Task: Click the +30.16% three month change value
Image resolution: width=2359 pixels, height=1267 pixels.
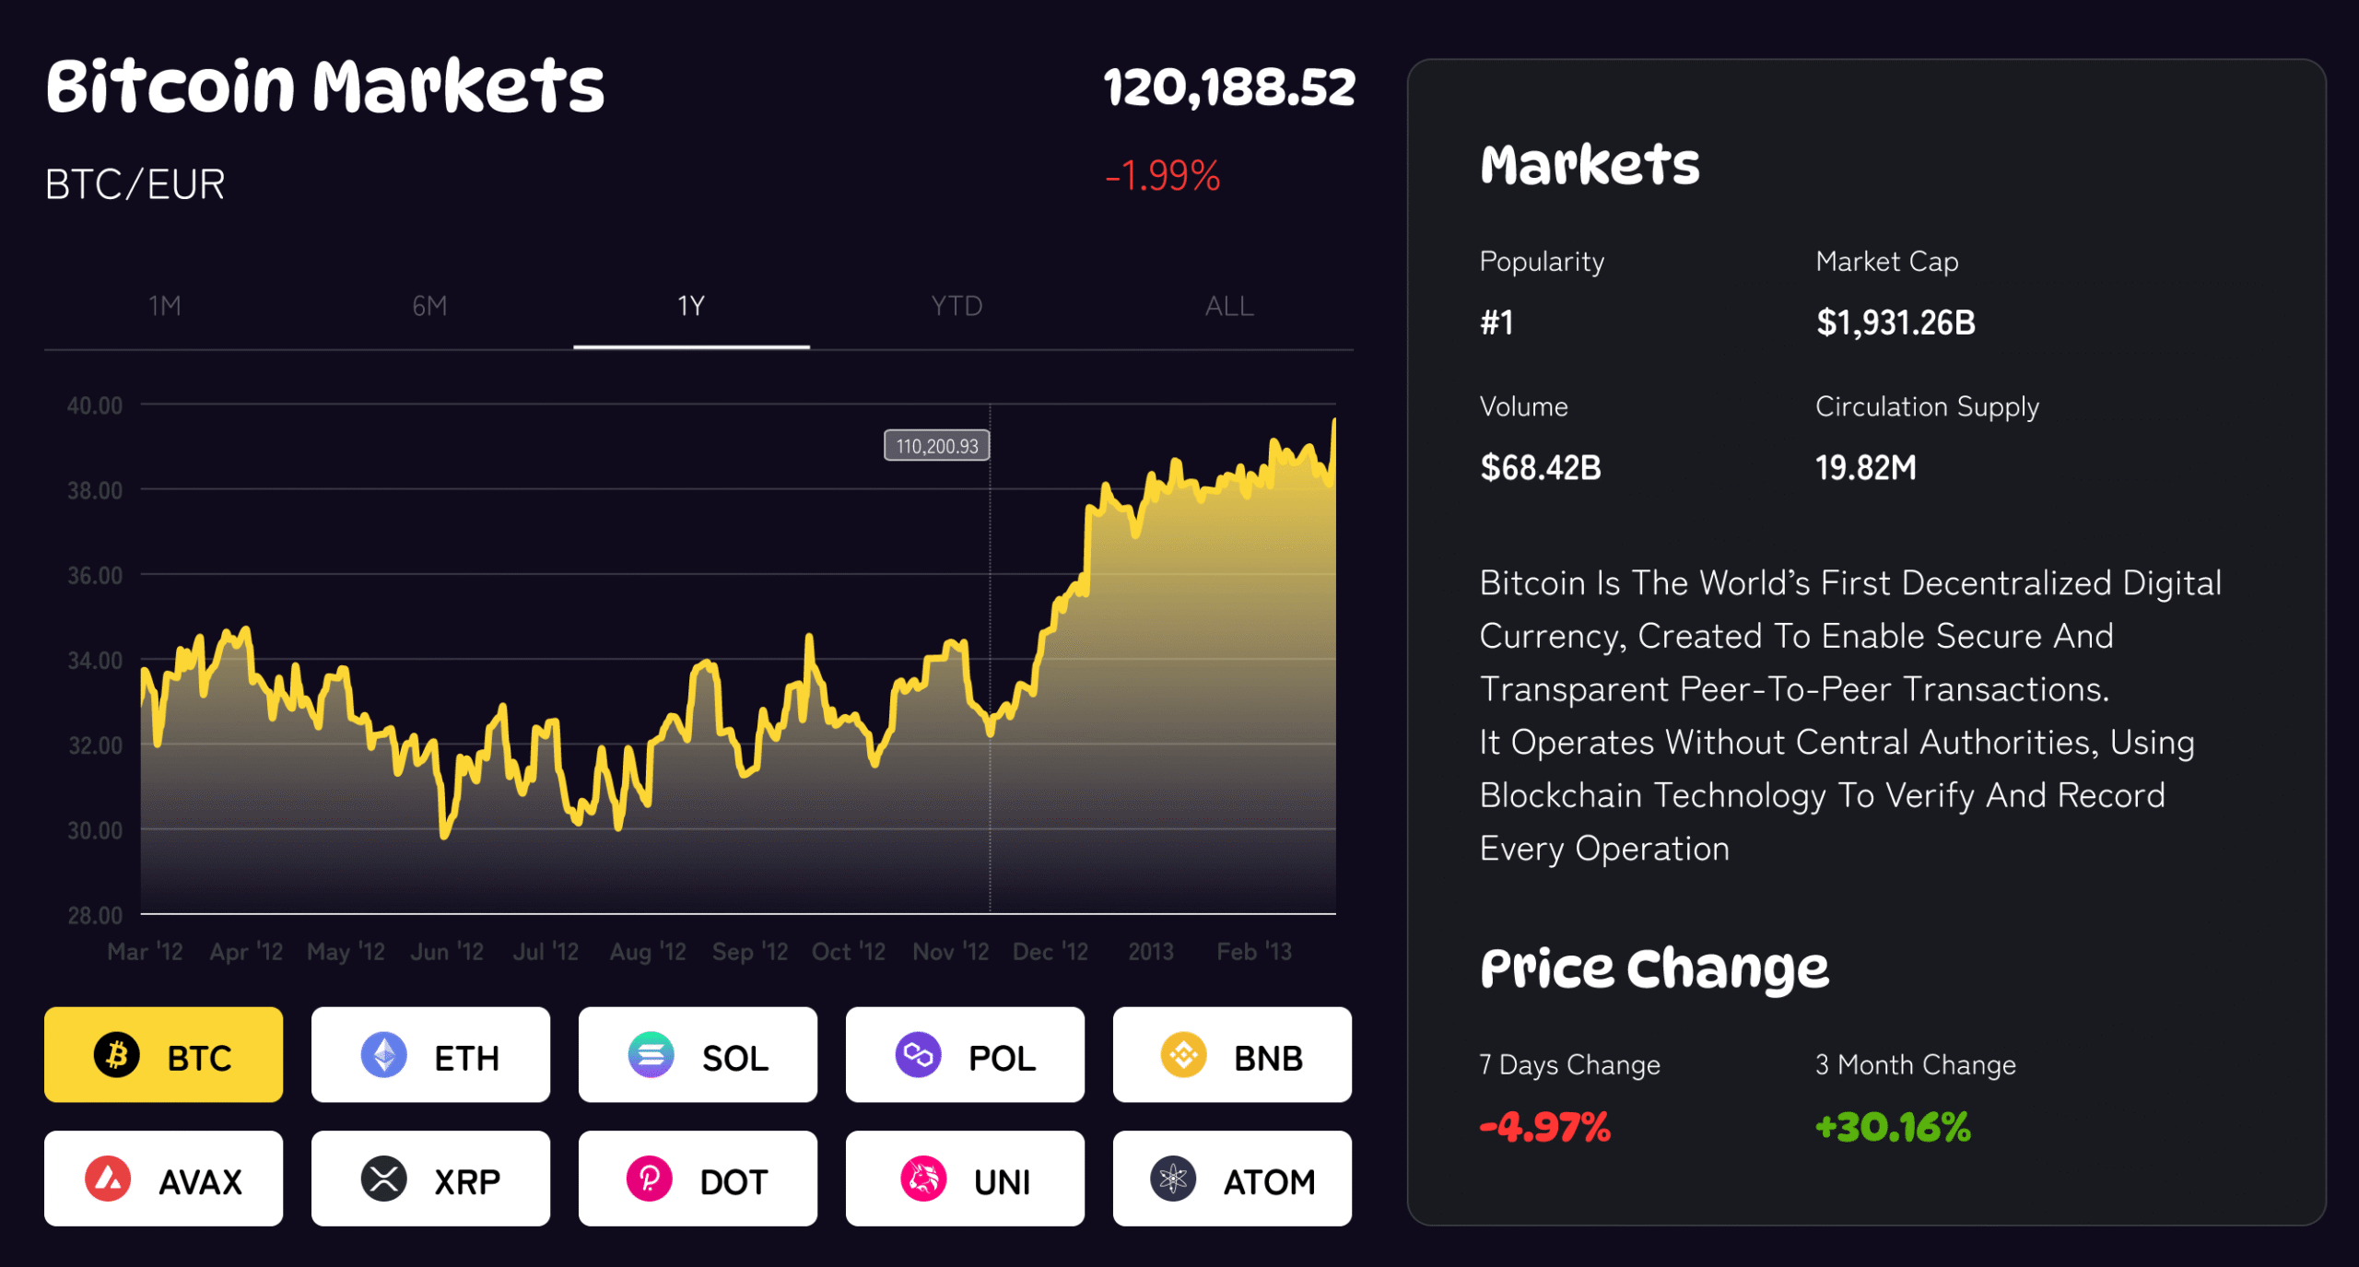Action: click(x=1893, y=1127)
